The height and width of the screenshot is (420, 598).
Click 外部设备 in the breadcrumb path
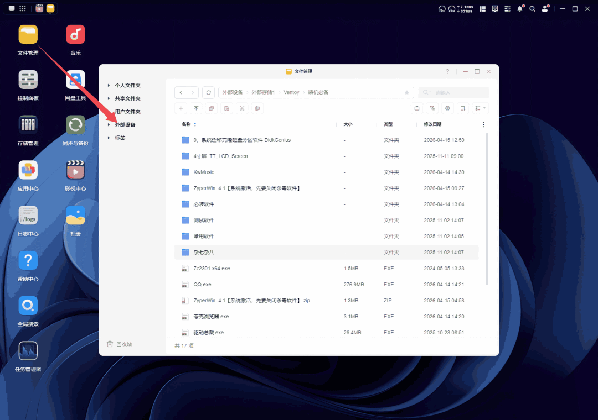click(233, 92)
